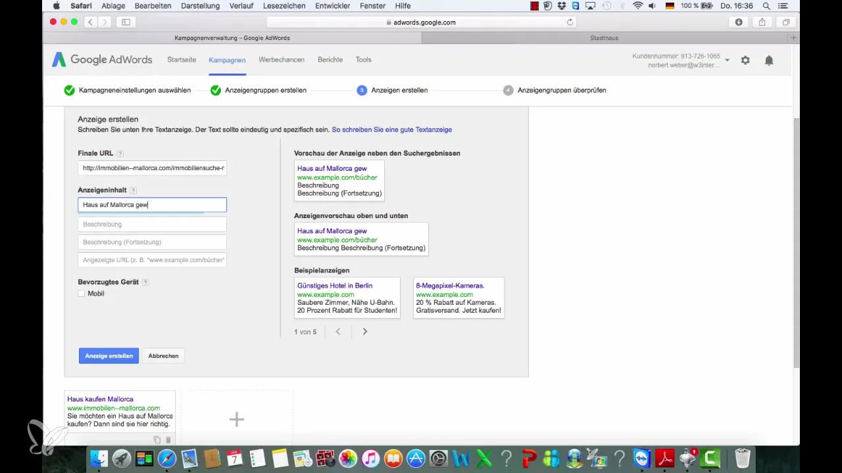Toggle the Safari sidebar button
This screenshot has width=842, height=473.
click(x=126, y=22)
